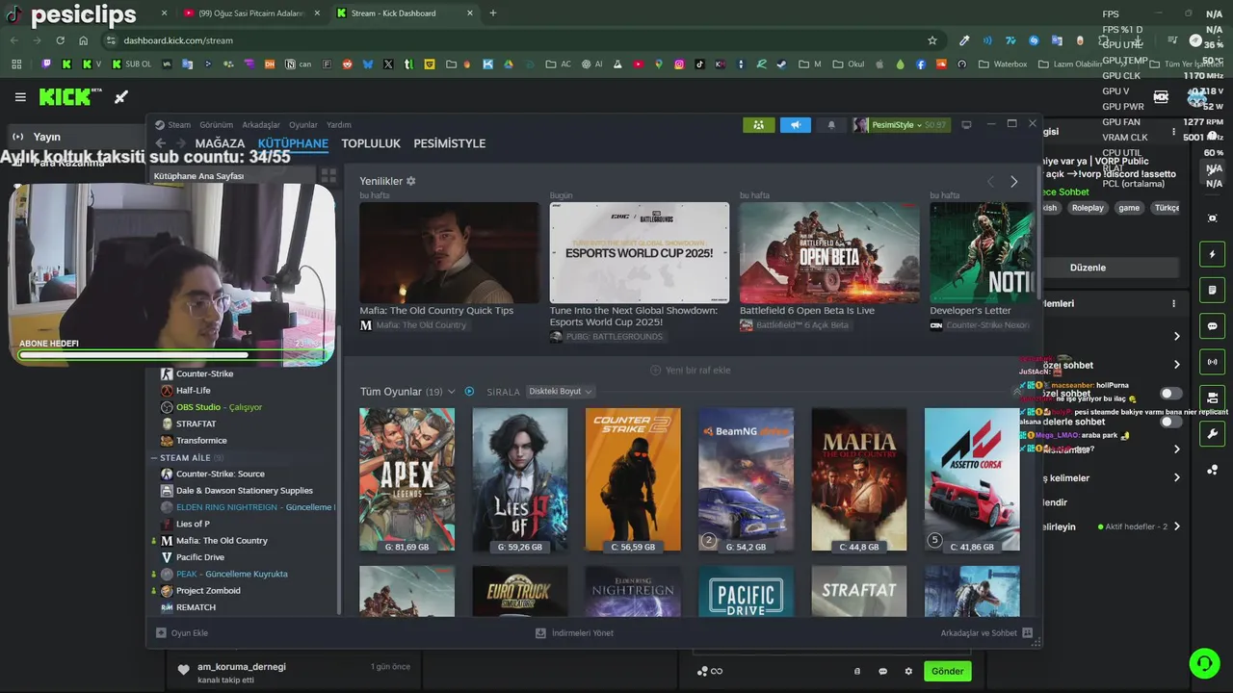Expand Tüm Oyunlar collection dropdown

point(451,392)
